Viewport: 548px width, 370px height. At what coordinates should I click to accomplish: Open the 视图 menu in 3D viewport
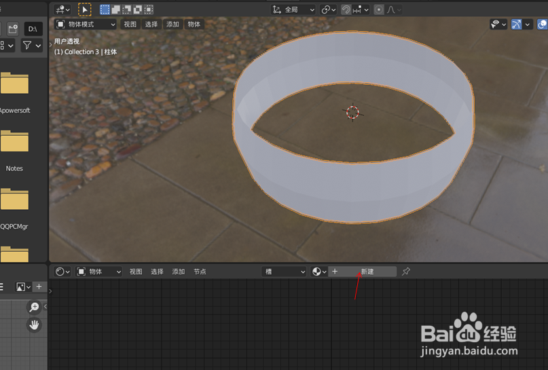tap(130, 24)
